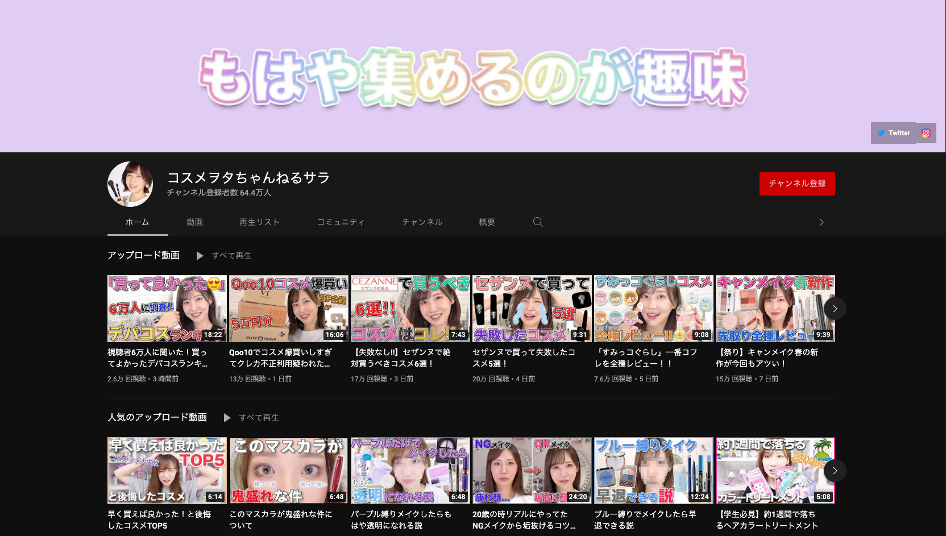
Task: Play all uploads via すべて再生 triangle icon
Action: point(200,256)
